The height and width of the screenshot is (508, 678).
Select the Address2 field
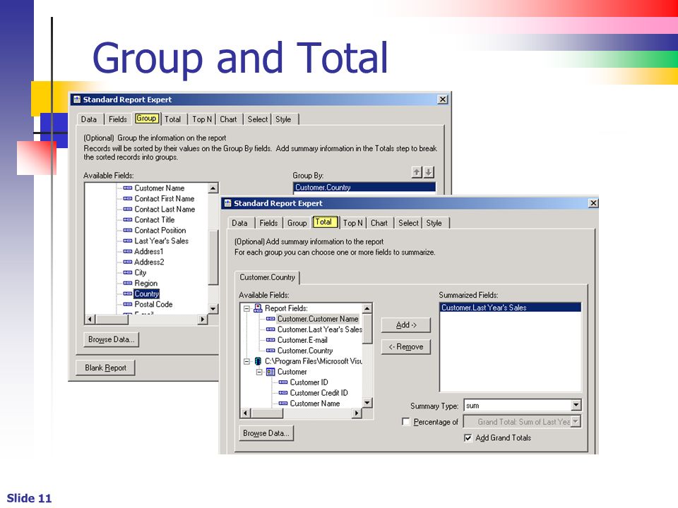[x=149, y=262]
